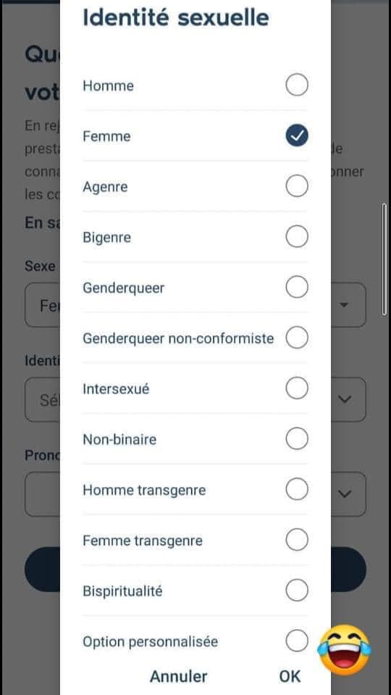Open the Sexe dropdown arrow
The width and height of the screenshot is (391, 695).
[344, 305]
